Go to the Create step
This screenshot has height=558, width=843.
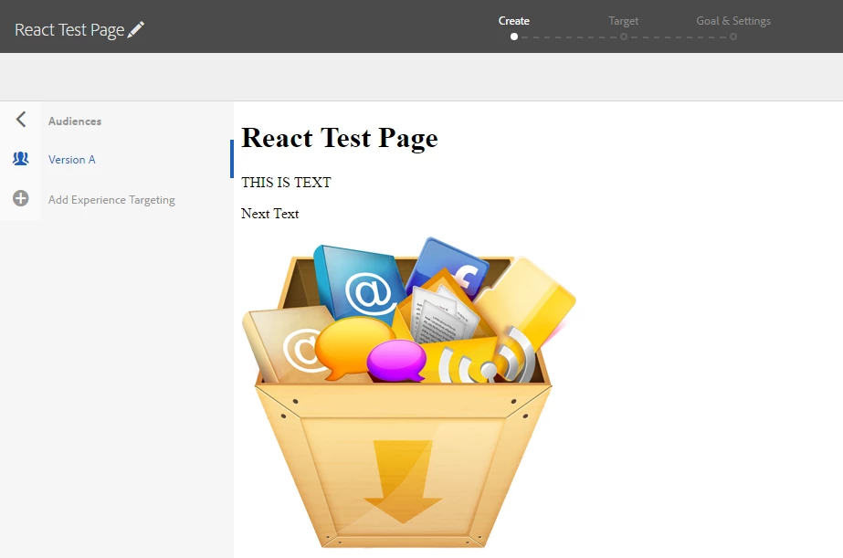[x=514, y=21]
